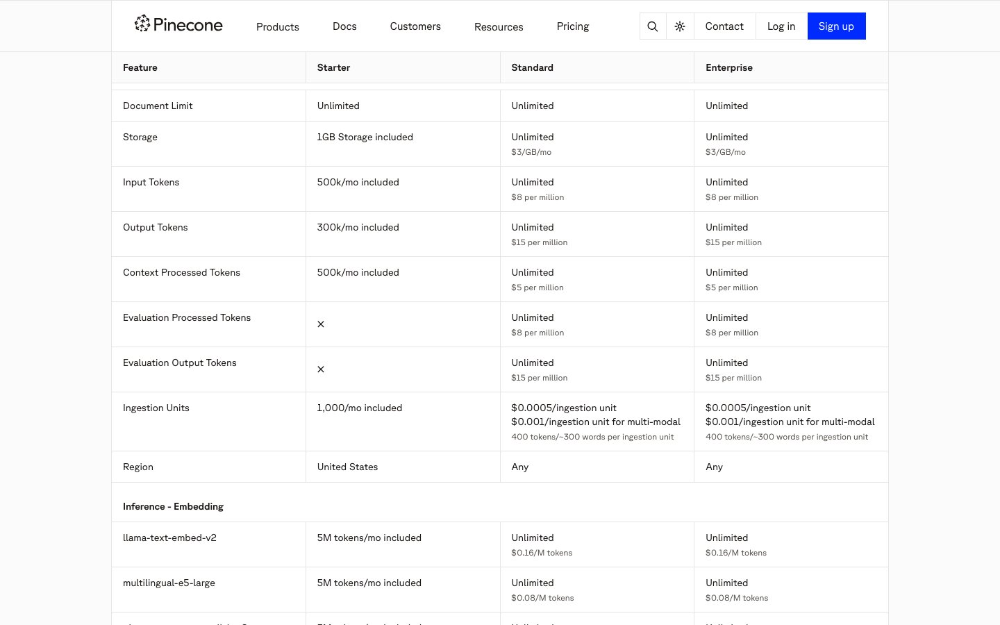The height and width of the screenshot is (625, 1000).
Task: Click the X mark in Evaluation Output Tokens row
Action: click(321, 369)
